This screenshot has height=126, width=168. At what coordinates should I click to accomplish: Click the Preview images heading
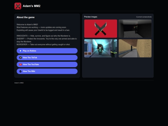click(91, 17)
